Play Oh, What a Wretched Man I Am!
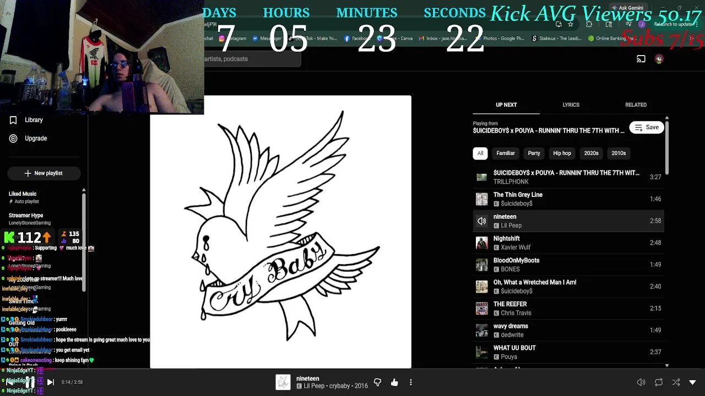Screen dimensions: 705x396 tap(568, 287)
